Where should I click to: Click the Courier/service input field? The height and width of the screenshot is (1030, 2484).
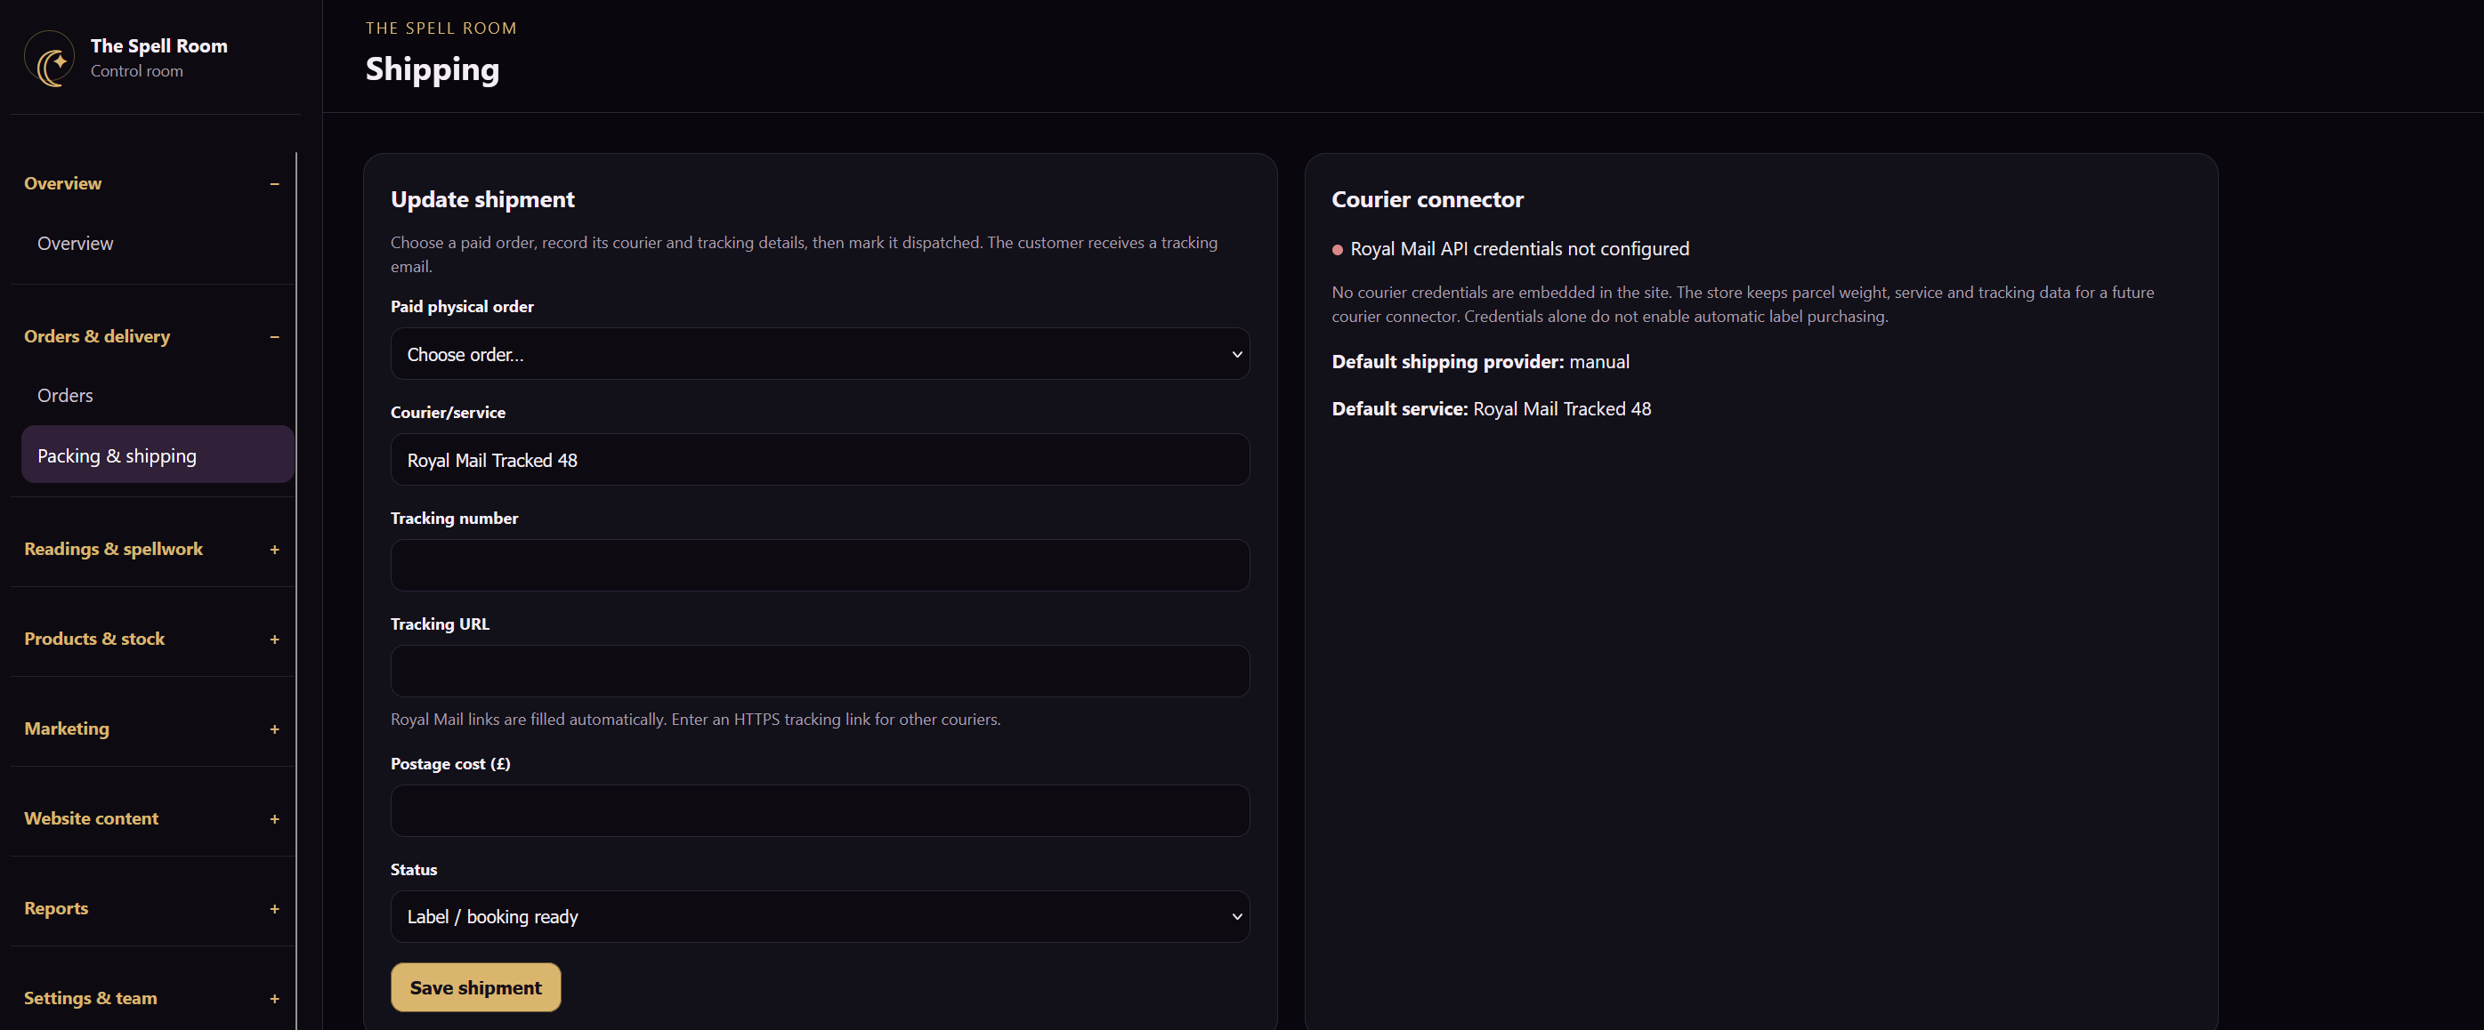point(820,460)
